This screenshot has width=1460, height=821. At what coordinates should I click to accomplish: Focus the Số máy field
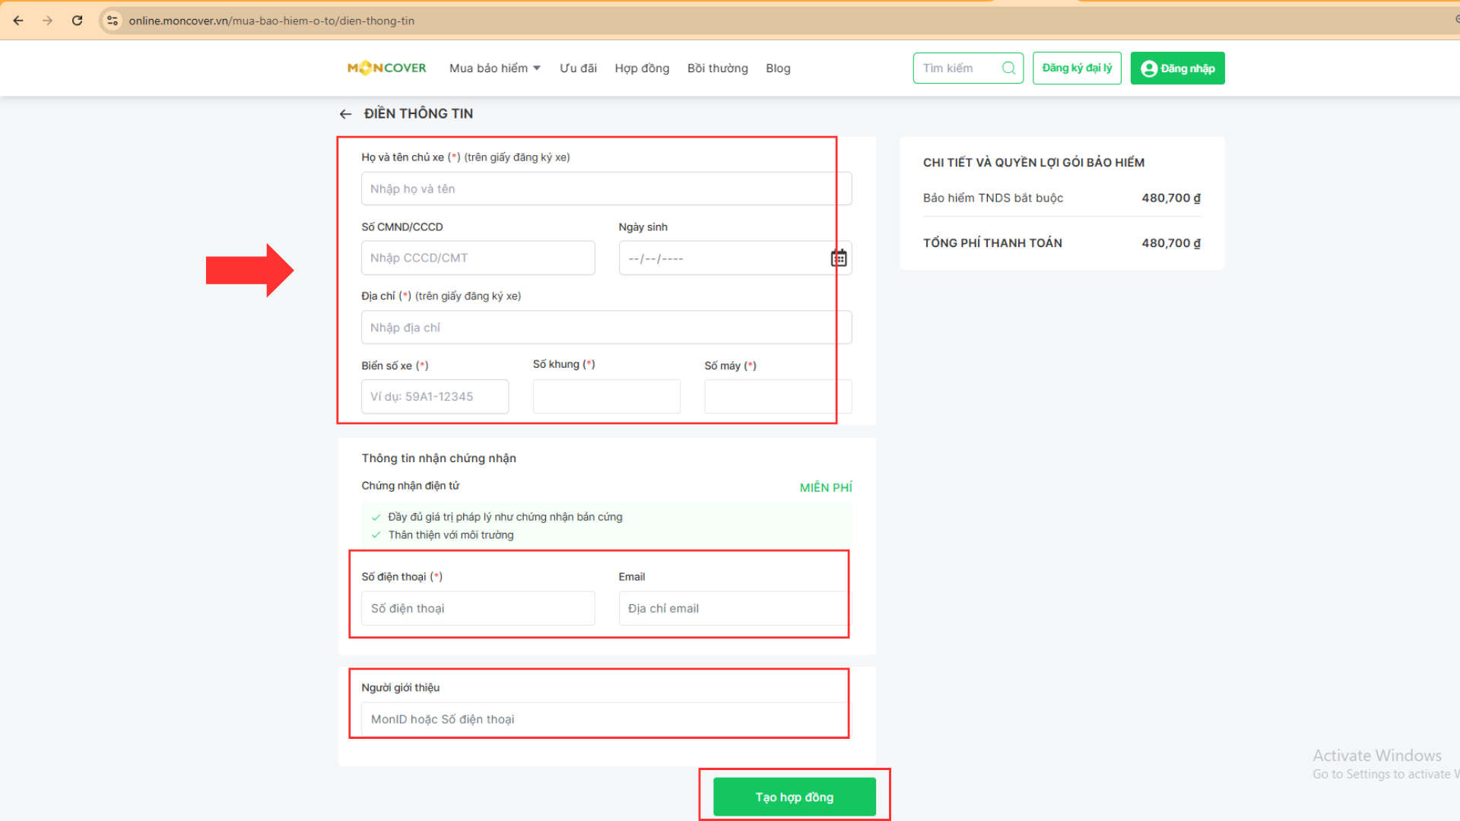pyautogui.click(x=778, y=396)
